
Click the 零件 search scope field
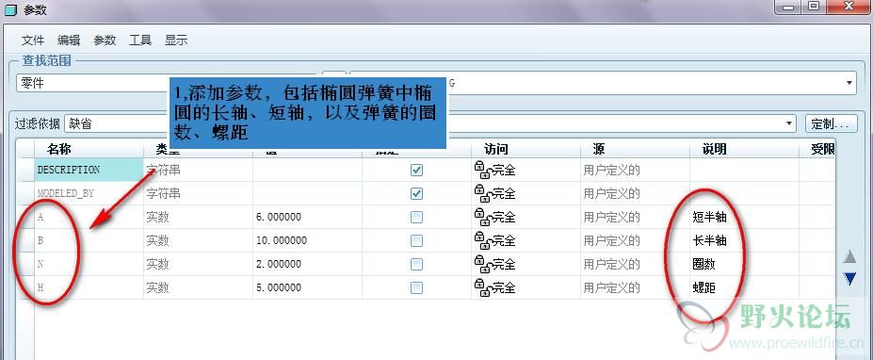[92, 83]
